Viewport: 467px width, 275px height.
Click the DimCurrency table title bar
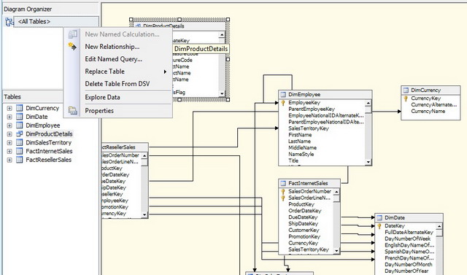tap(431, 90)
